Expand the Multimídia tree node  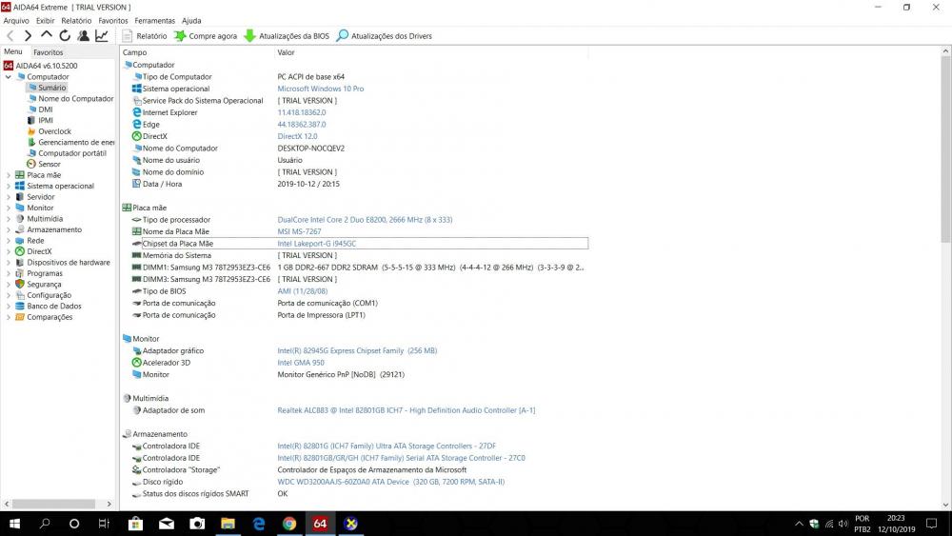[8, 219]
